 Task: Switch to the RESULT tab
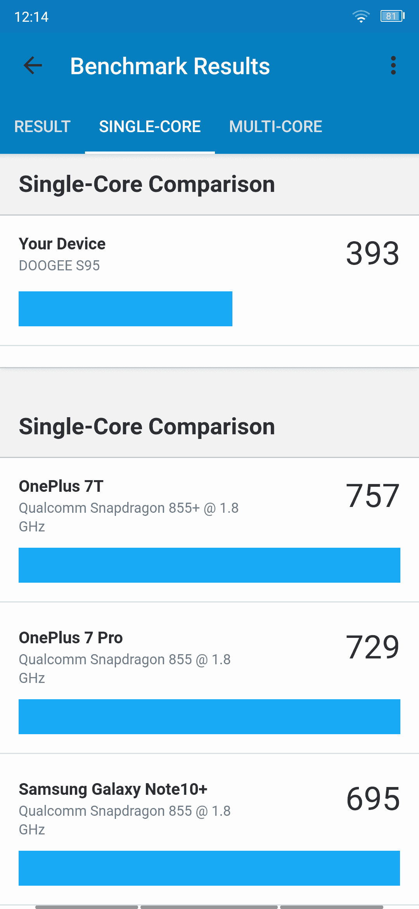point(42,126)
